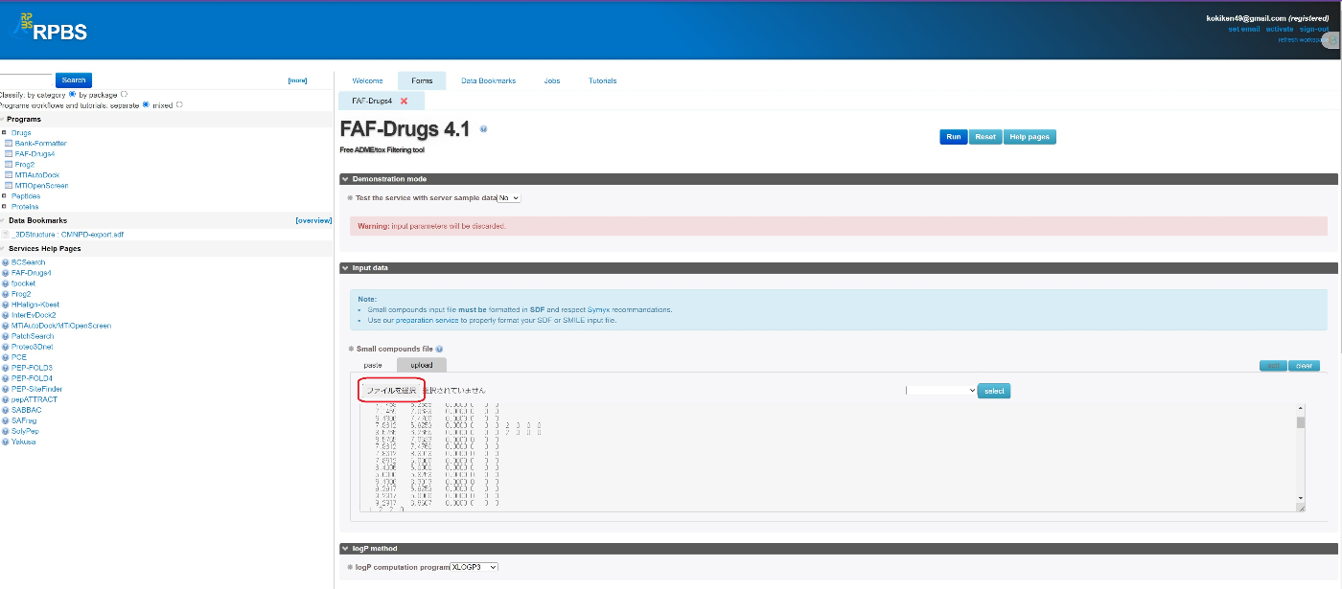The image size is (1342, 589).
Task: Open the server sample data dropdown
Action: (x=508, y=198)
